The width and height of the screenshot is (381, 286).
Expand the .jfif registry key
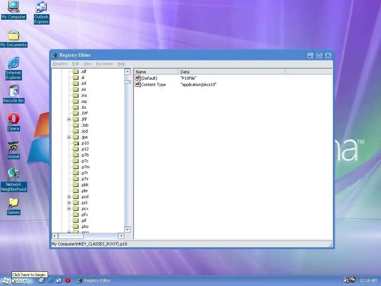69,119
